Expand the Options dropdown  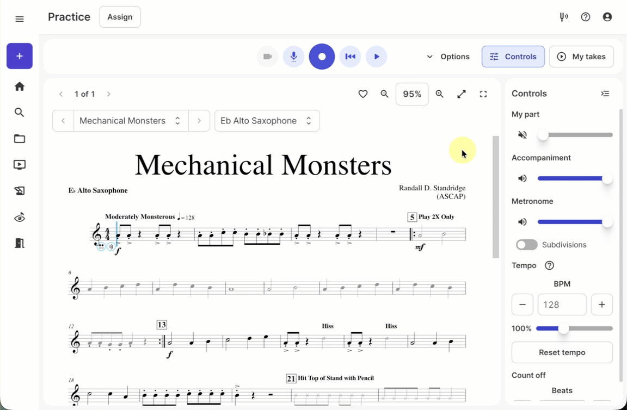pos(448,57)
